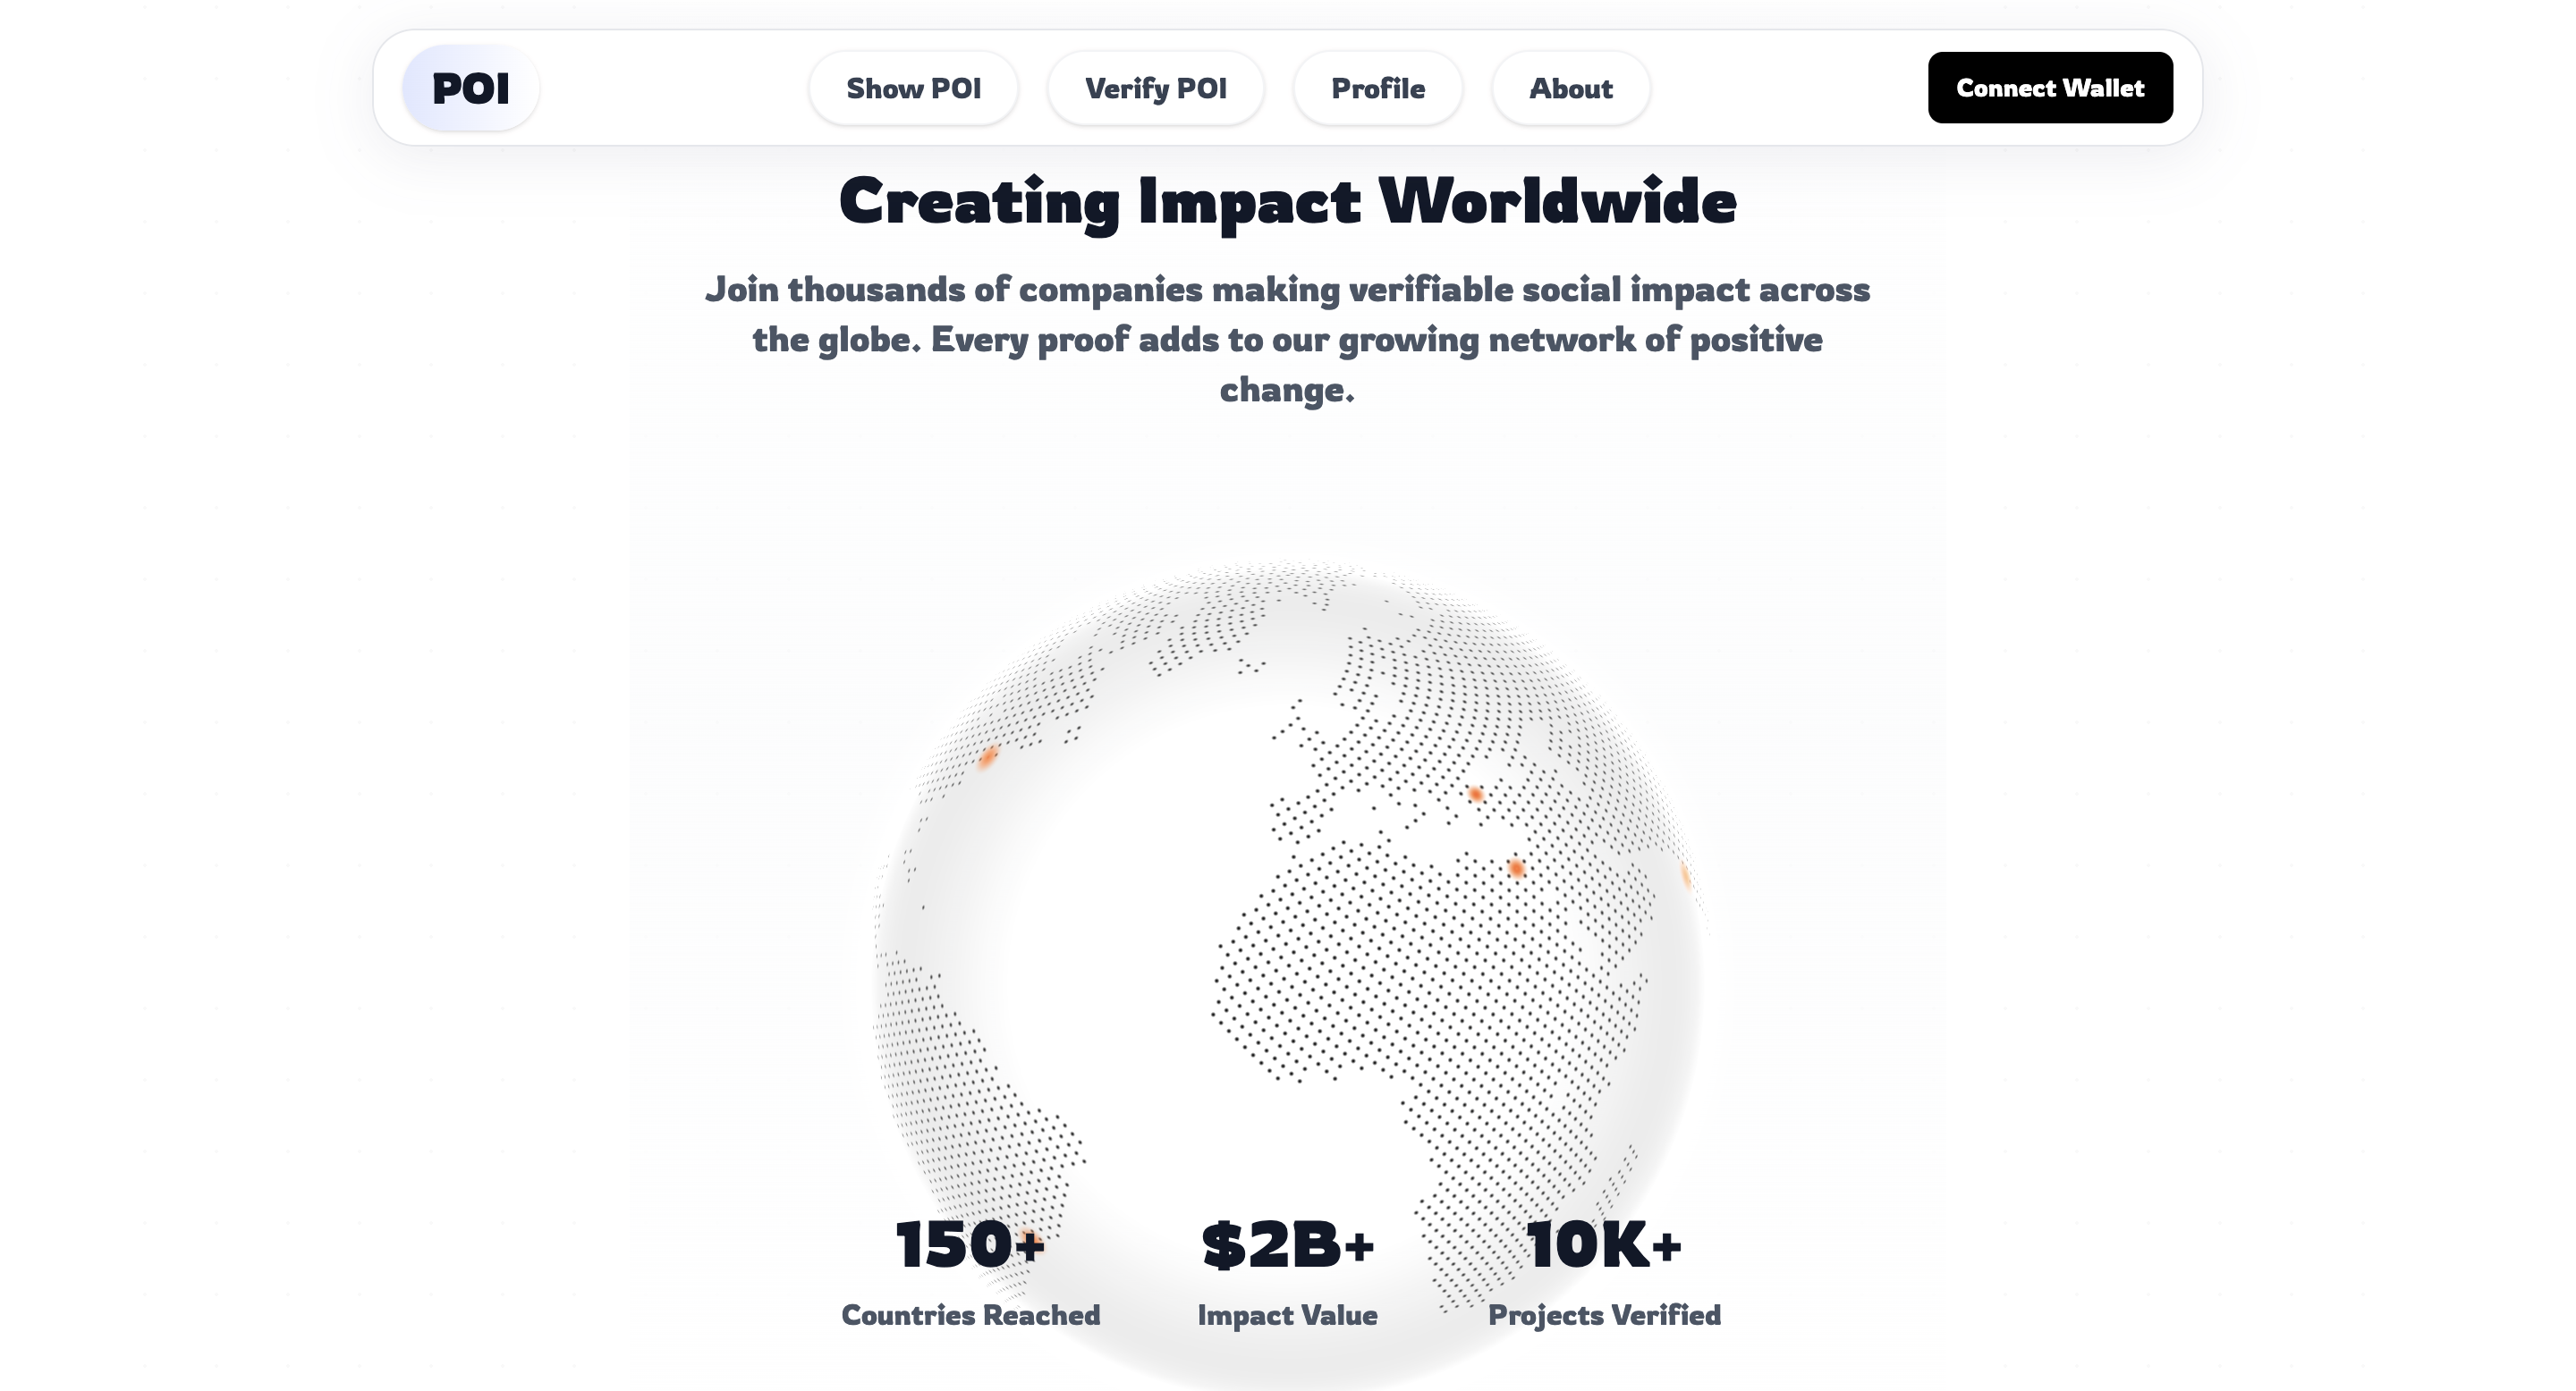2576x1391 pixels.
Task: Click the Creating Impact Worldwide heading
Action: pyautogui.click(x=1287, y=202)
